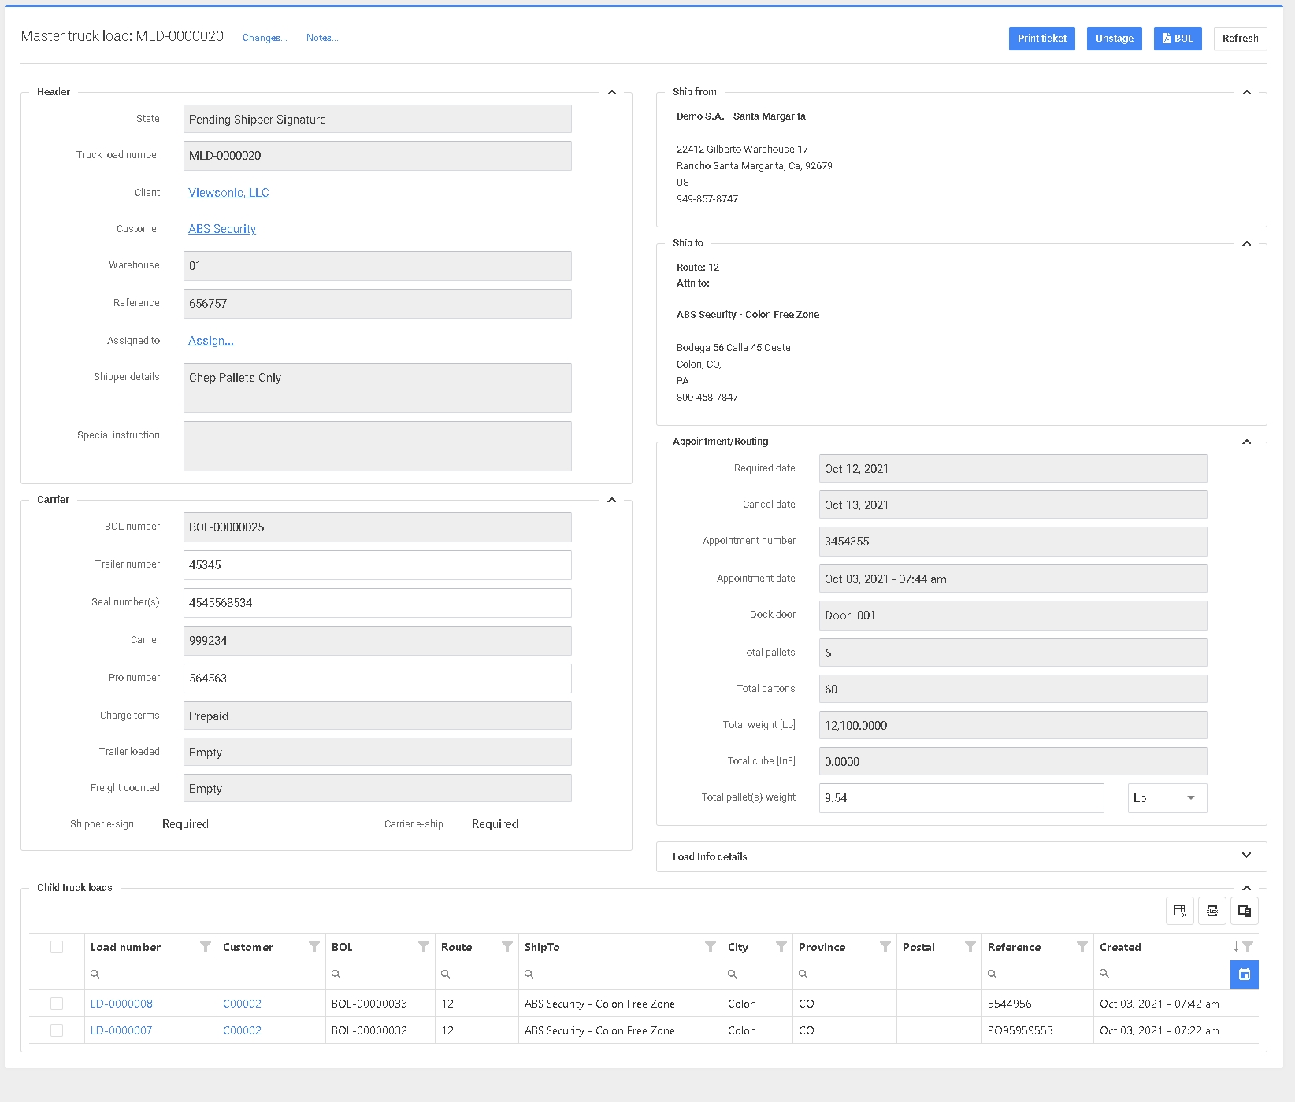Viewport: 1295px width, 1102px height.
Task: Sort by the Created column arrow
Action: point(1235,946)
